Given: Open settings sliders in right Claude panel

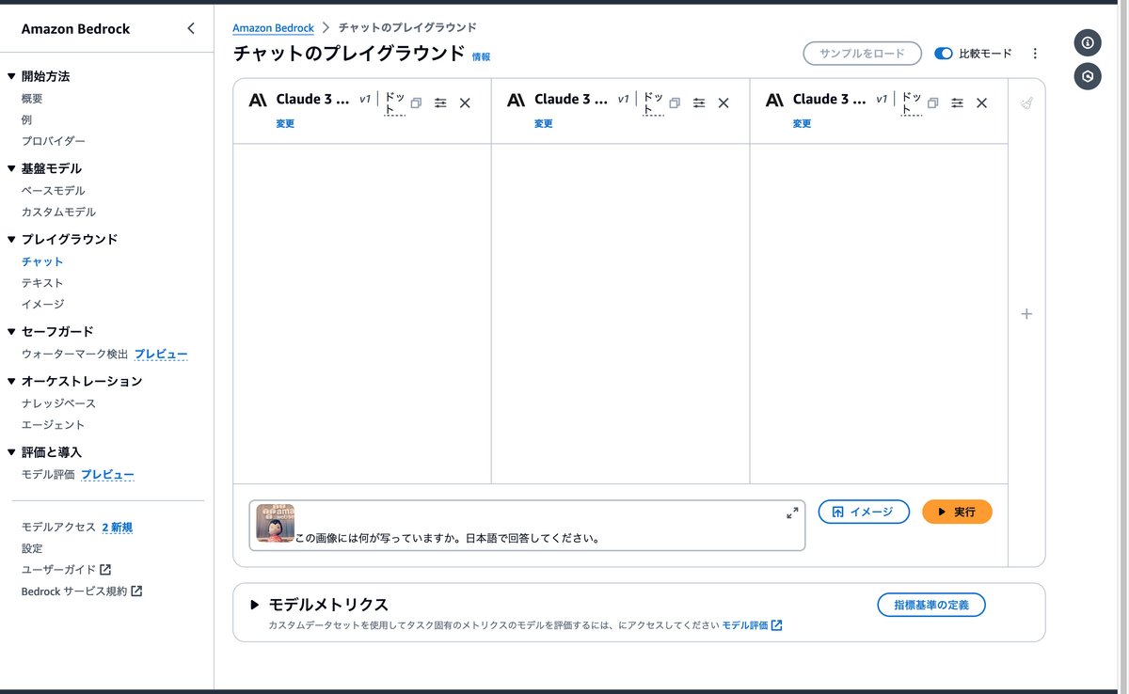Looking at the screenshot, I should pyautogui.click(x=957, y=103).
